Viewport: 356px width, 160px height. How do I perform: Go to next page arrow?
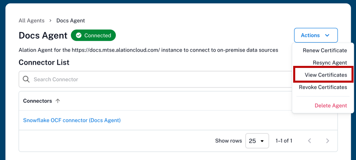(x=327, y=141)
